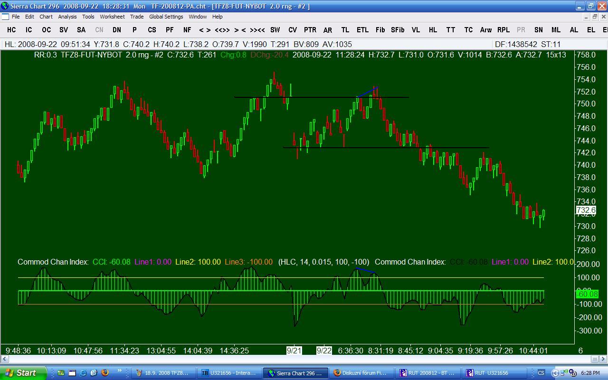Show hidden system tray icons
Screen dimensions: 608x380
point(554,373)
